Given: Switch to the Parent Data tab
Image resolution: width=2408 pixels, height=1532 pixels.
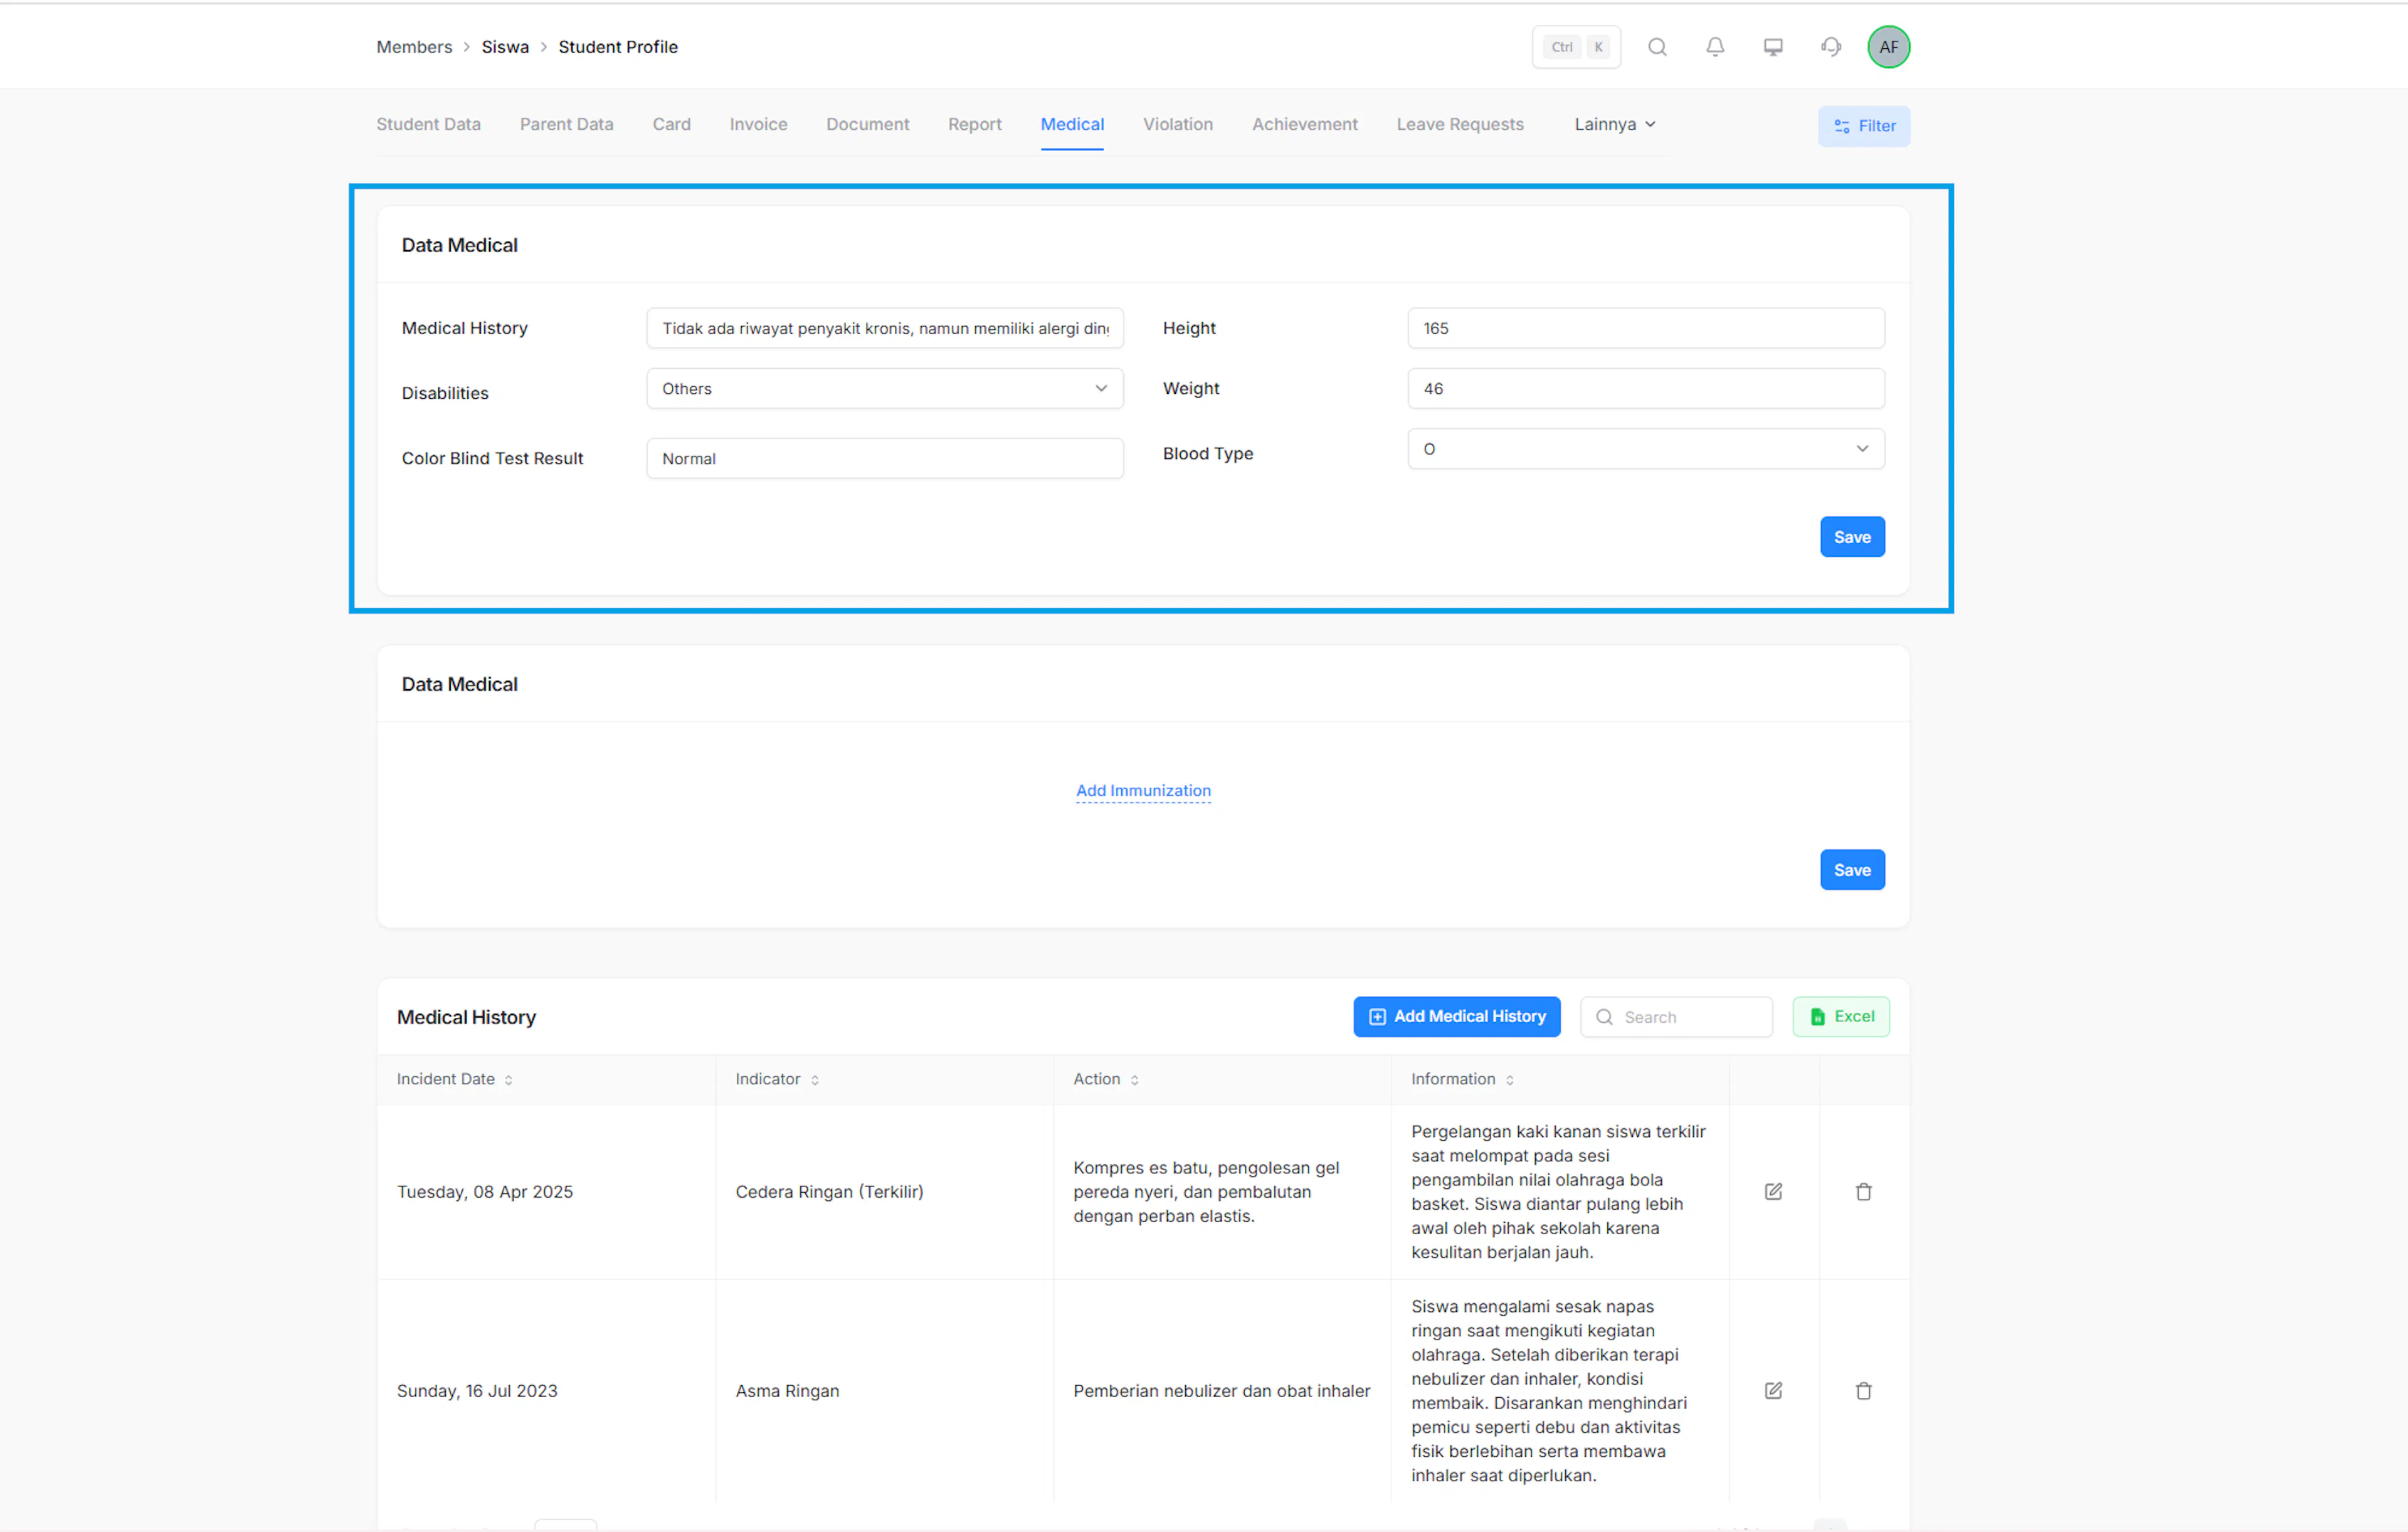Looking at the screenshot, I should (567, 124).
